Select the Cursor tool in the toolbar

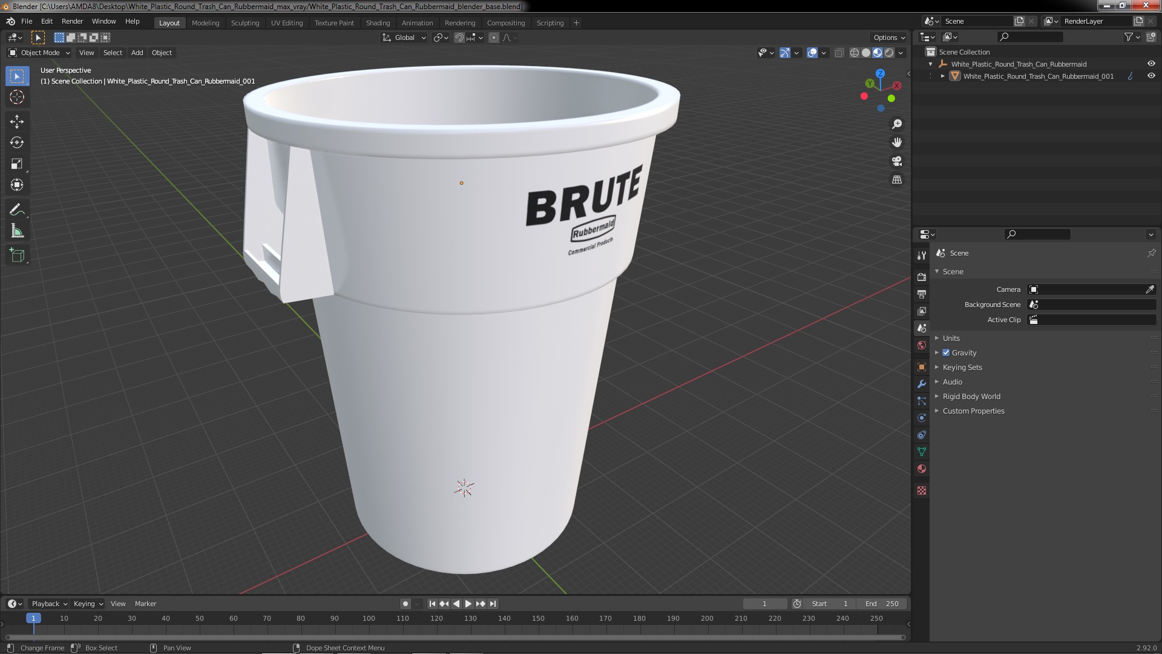(x=17, y=97)
